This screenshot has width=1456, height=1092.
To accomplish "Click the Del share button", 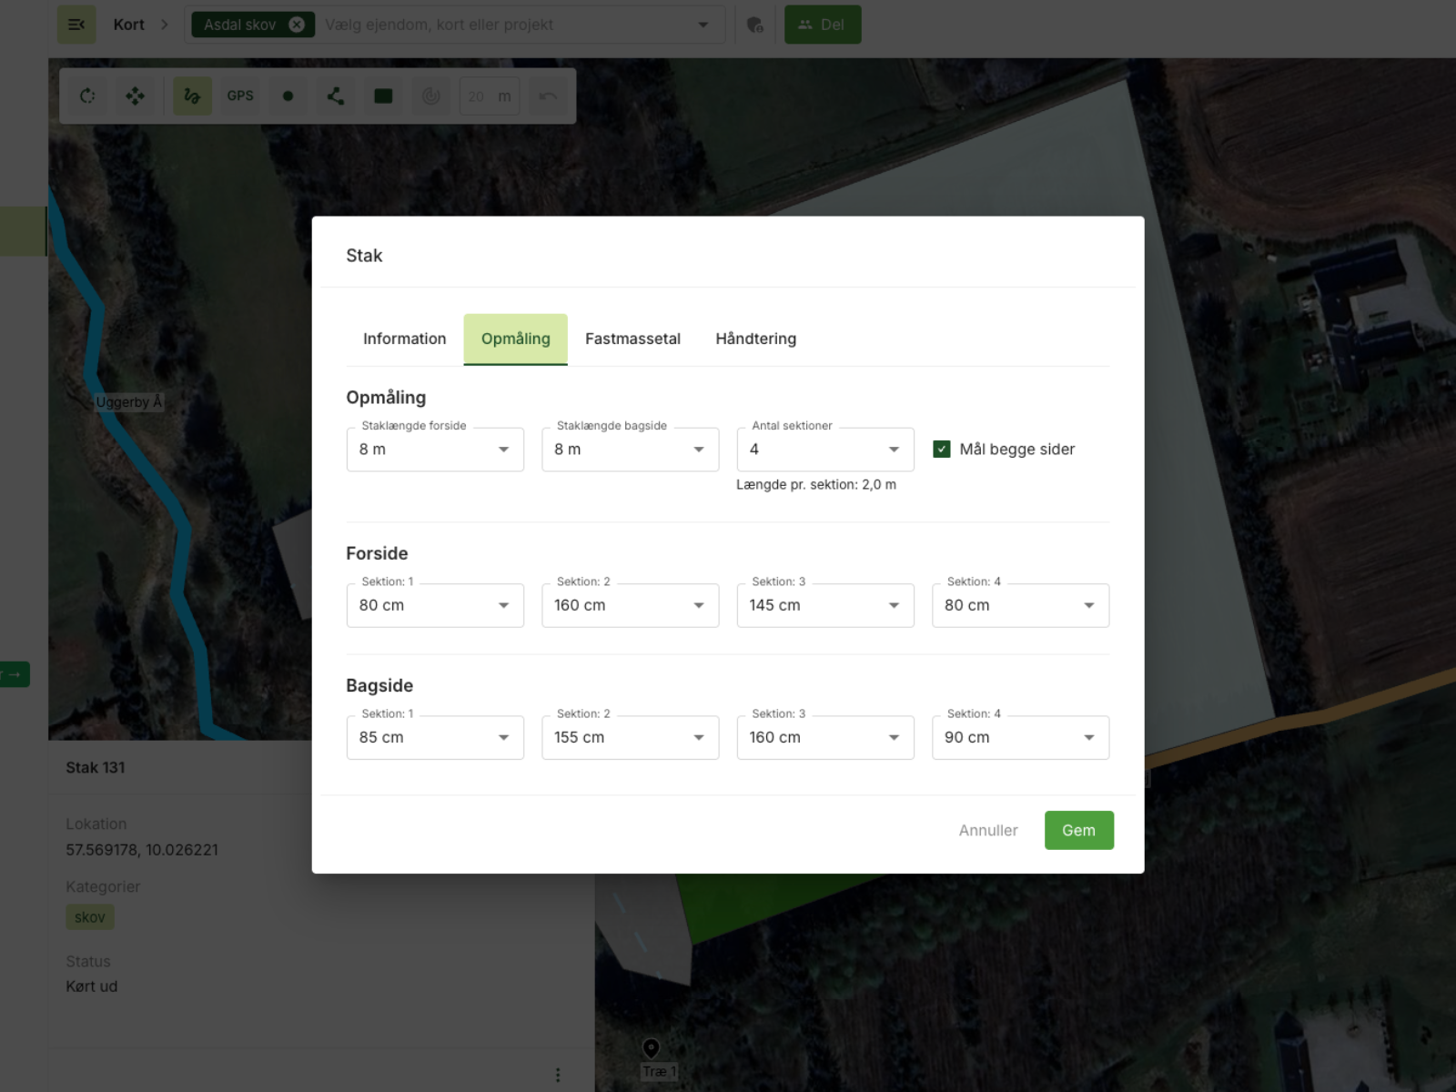I will (x=823, y=25).
